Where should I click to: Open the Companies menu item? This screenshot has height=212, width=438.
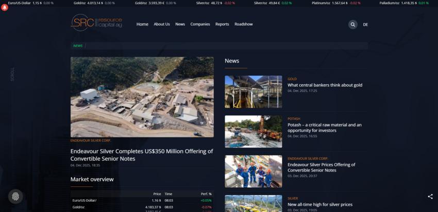[200, 24]
